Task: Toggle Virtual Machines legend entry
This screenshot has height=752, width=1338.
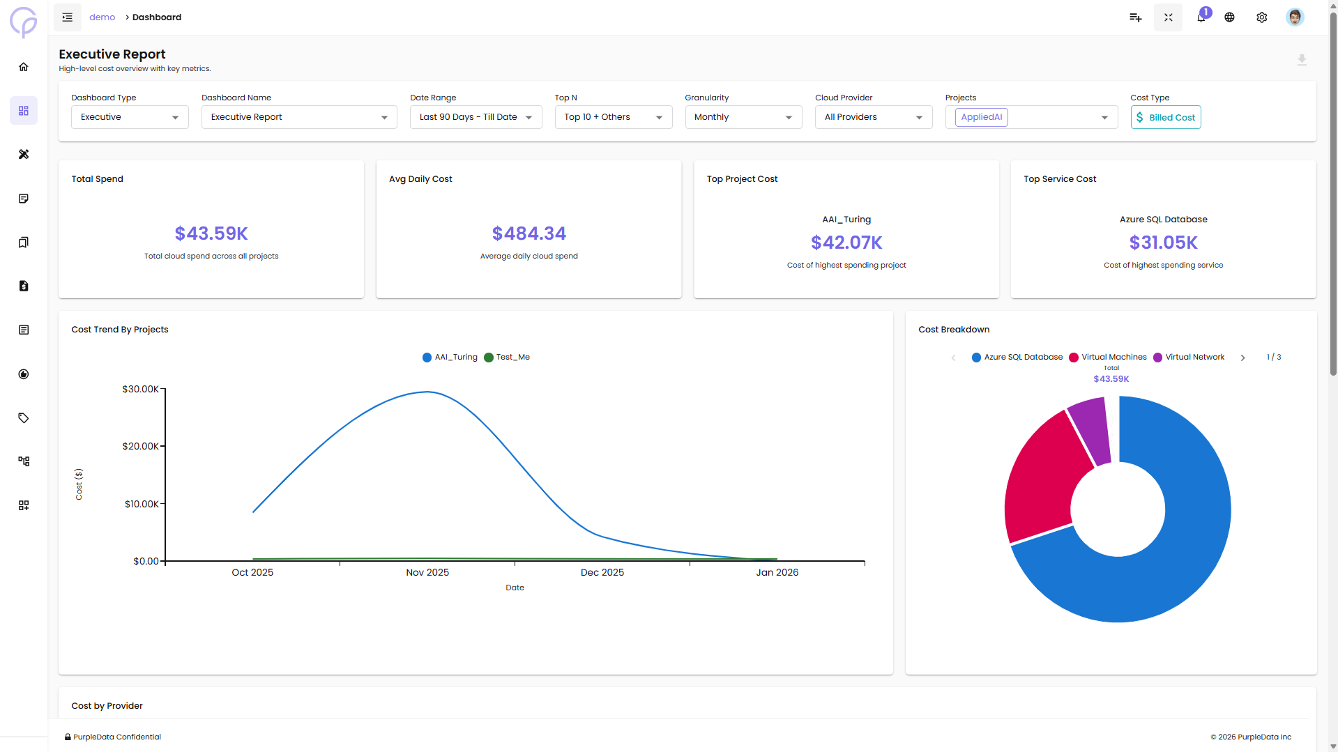Action: click(1108, 358)
